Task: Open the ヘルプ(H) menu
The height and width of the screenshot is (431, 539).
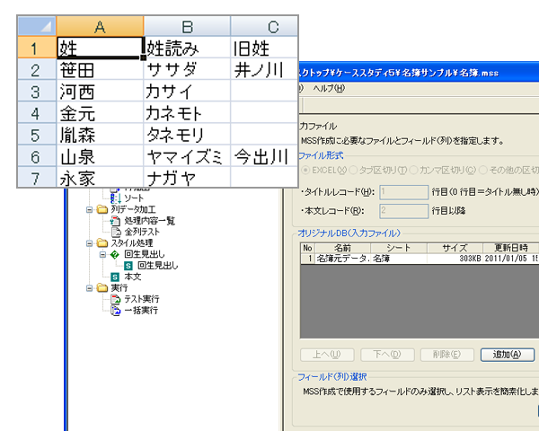Action: click(329, 88)
